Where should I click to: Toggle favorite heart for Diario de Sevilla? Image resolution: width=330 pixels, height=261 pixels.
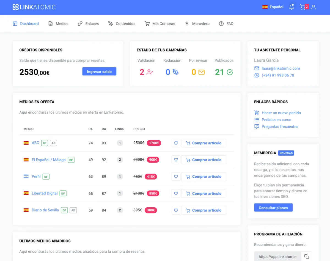[176, 210]
